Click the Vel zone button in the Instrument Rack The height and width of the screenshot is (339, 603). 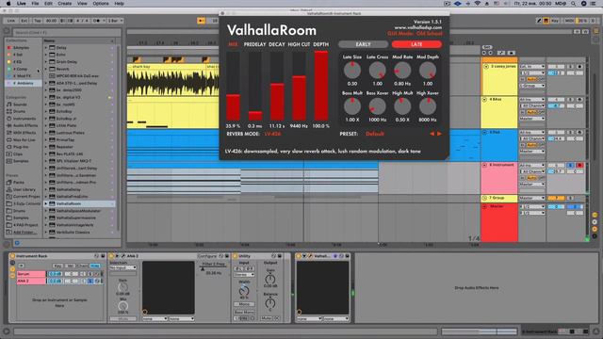(x=70, y=266)
